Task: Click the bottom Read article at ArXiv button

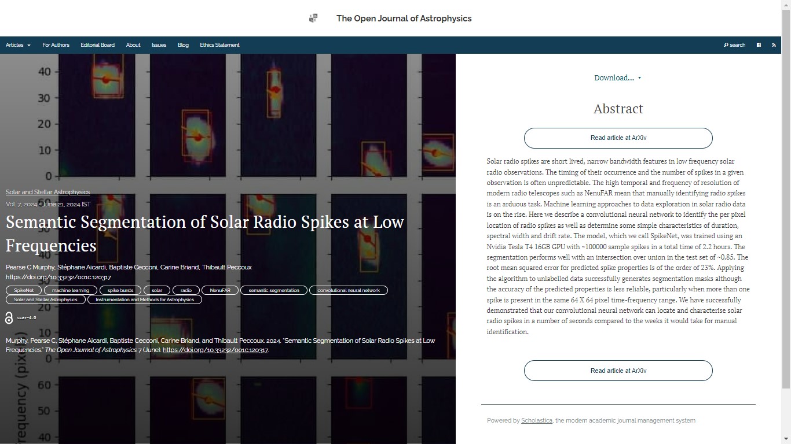Action: [618, 371]
